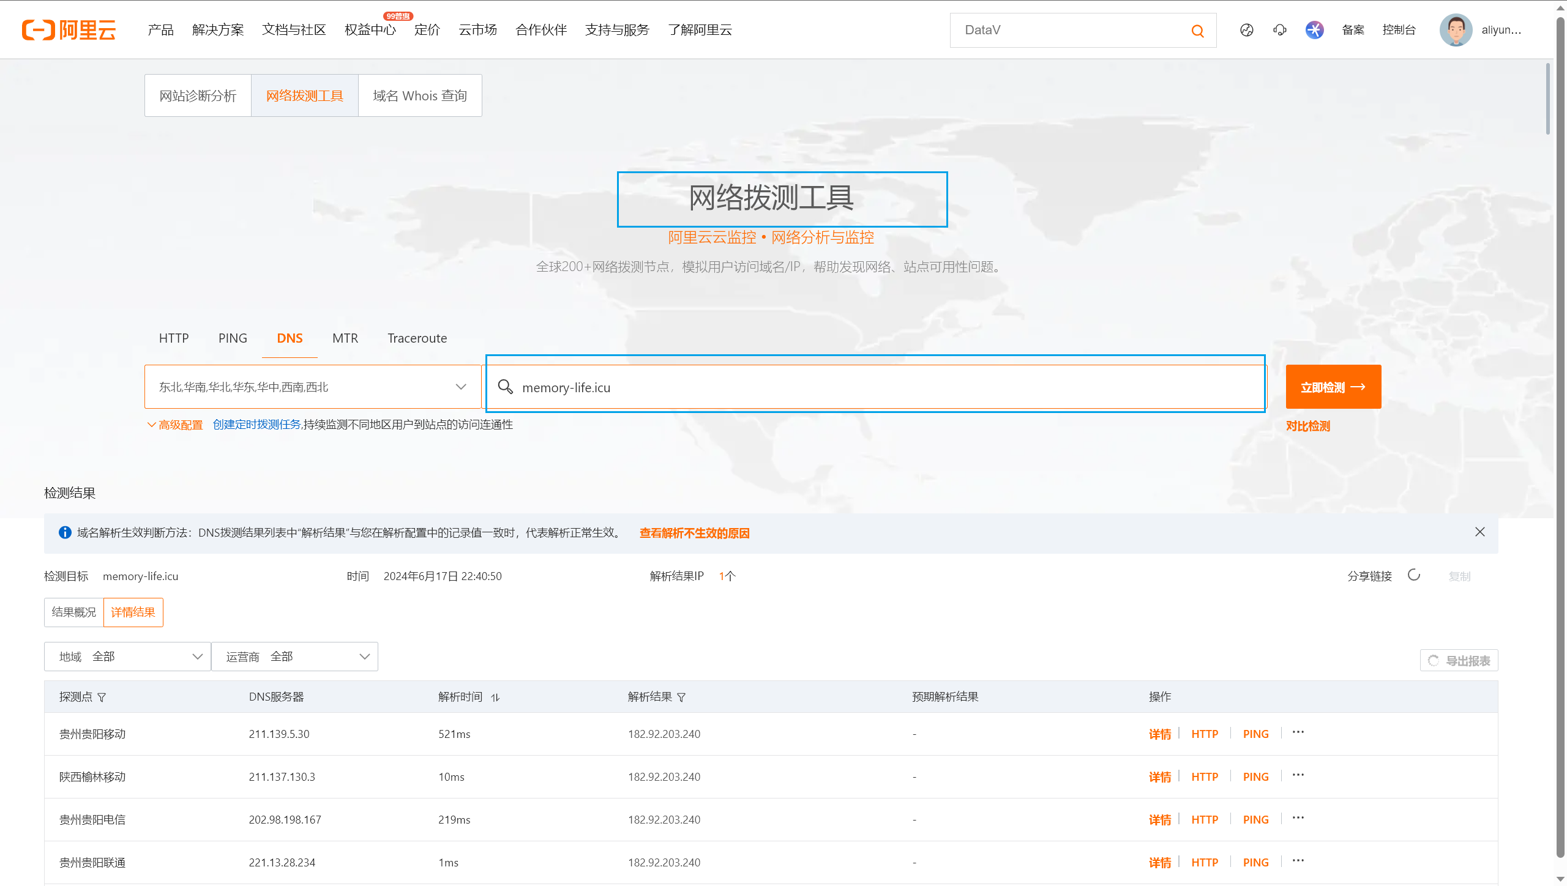
Task: Open the 解决方案 menu
Action: (218, 30)
